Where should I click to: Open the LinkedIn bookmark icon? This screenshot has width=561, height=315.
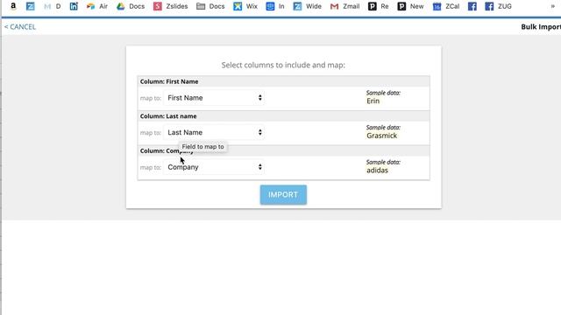(x=74, y=6)
